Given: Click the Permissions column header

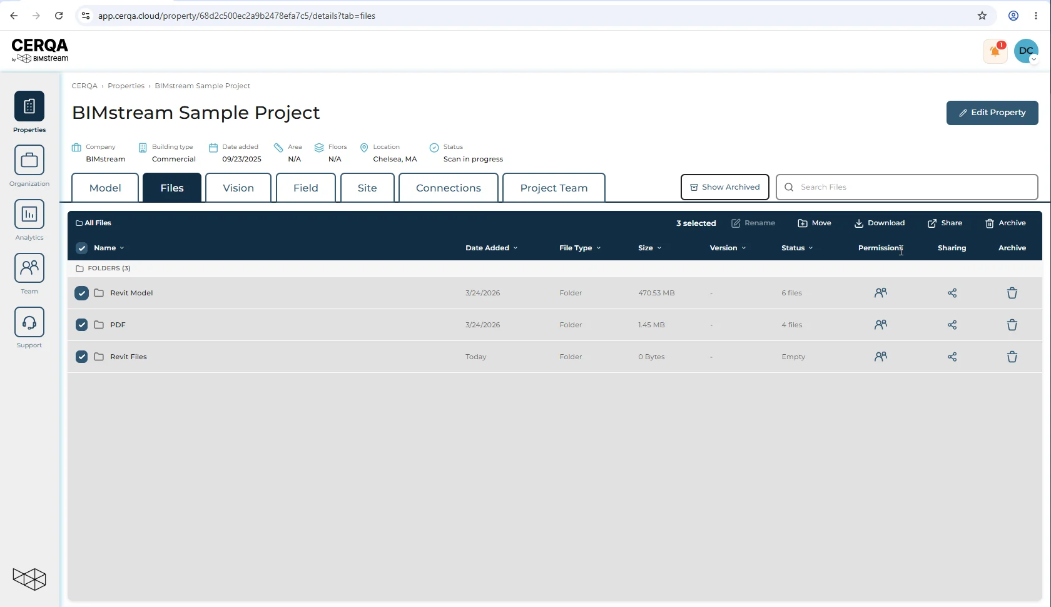Looking at the screenshot, I should (x=880, y=248).
